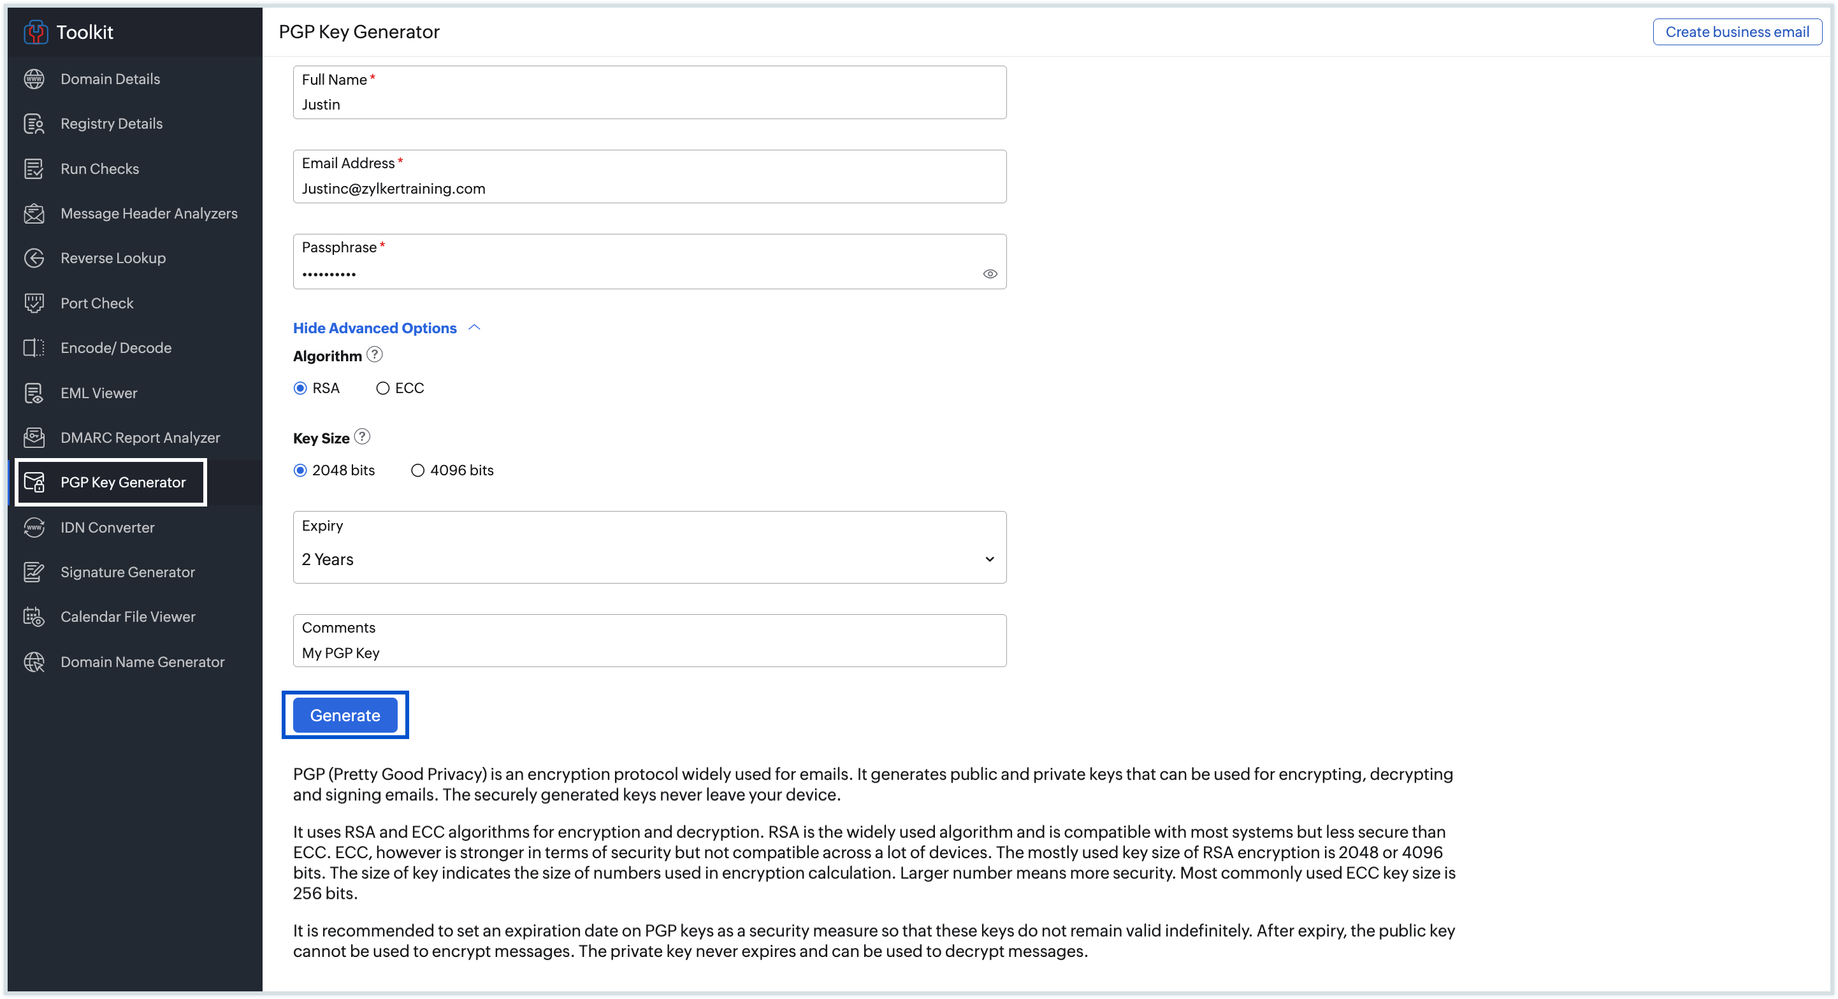This screenshot has height=999, width=1838.
Task: Click the Domain Details globe icon
Action: point(34,79)
